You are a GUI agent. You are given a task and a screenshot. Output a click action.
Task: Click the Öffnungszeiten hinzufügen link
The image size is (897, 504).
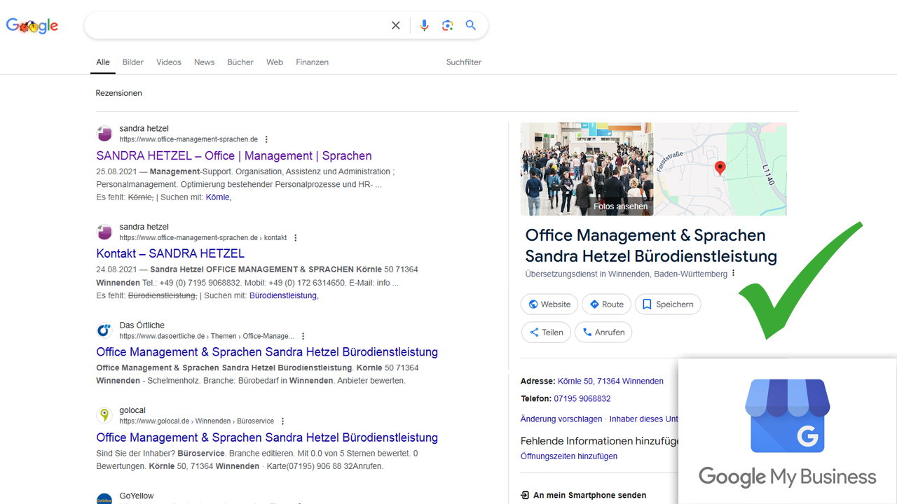[568, 456]
